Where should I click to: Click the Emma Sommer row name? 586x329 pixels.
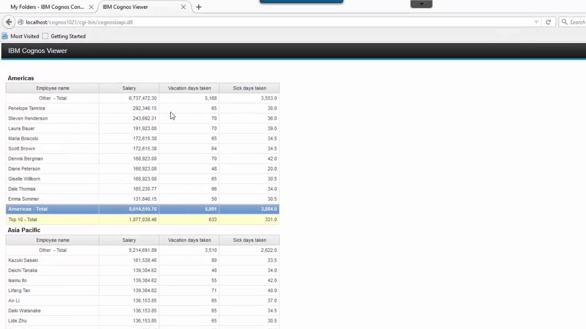pyautogui.click(x=24, y=199)
